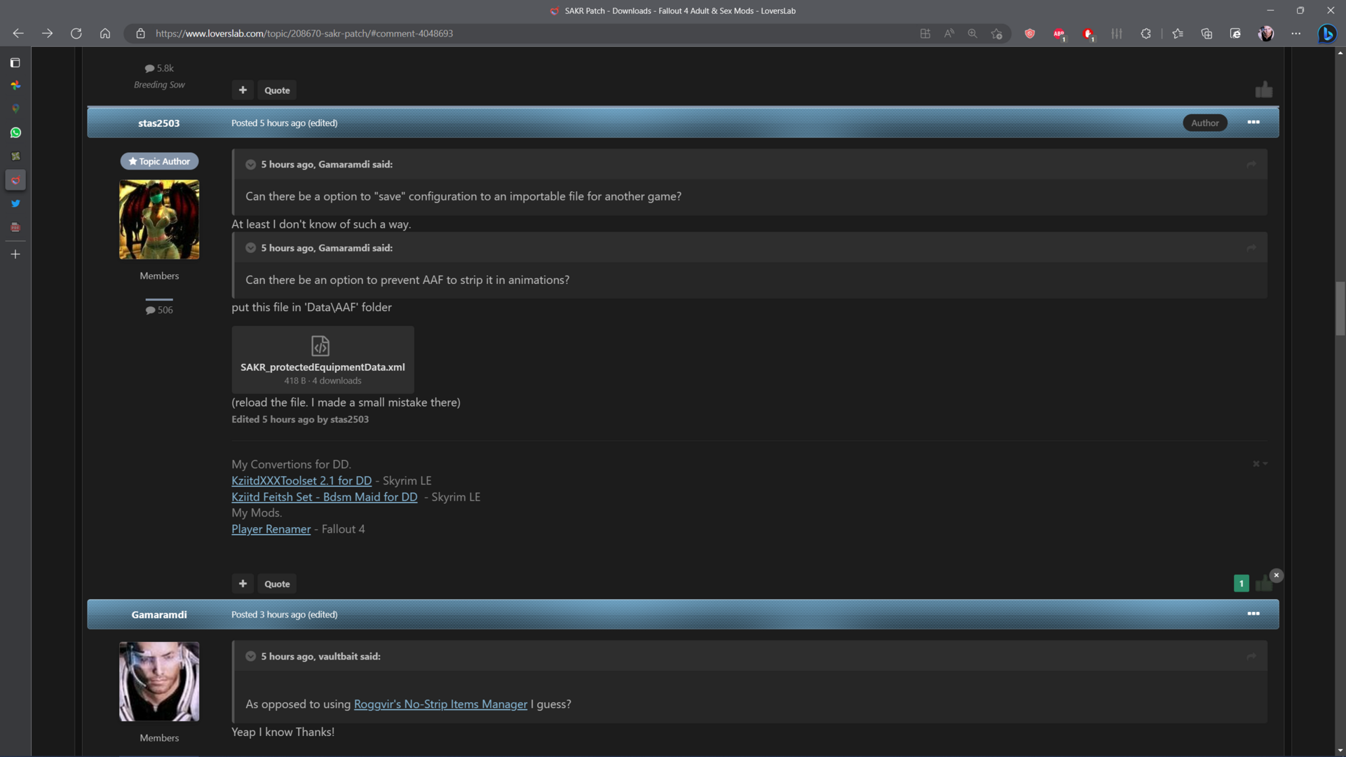
Task: Go to the vaultbait quoted comment
Action: 1251,656
